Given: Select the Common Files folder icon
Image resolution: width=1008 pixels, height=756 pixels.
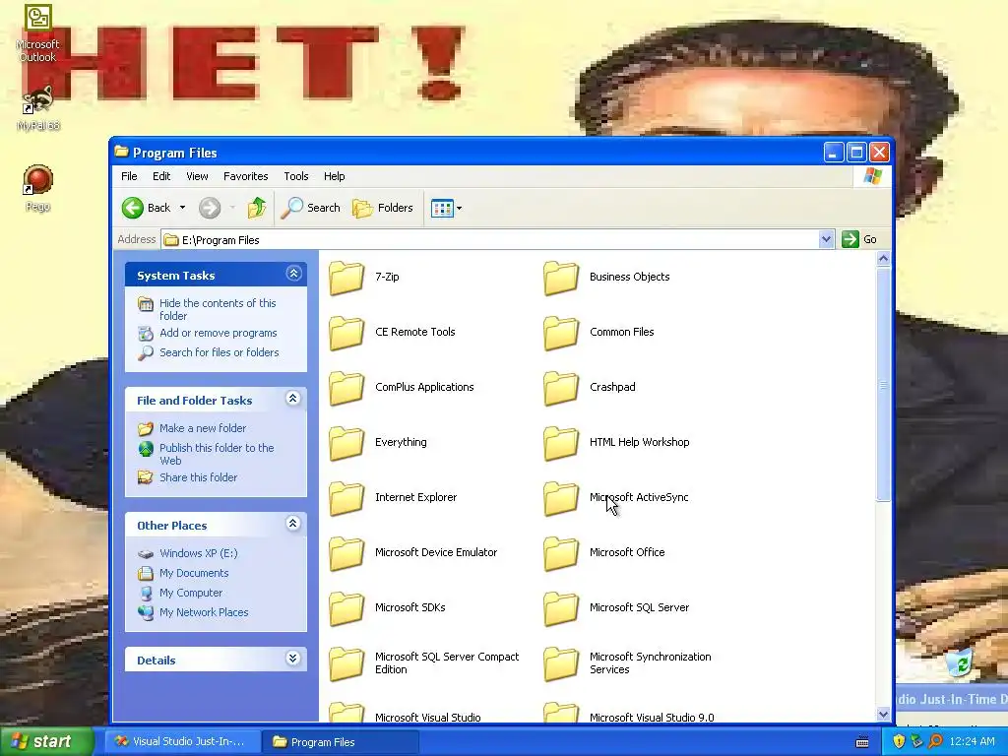Looking at the screenshot, I should pyautogui.click(x=561, y=333).
